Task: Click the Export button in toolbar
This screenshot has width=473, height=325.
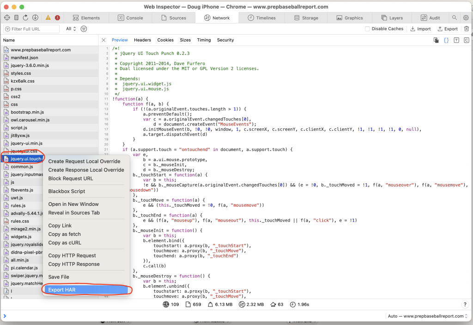Action: pos(448,29)
